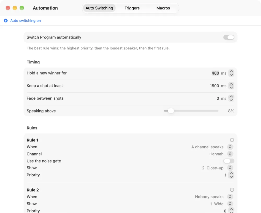Click the Rule 2 heading

pyautogui.click(x=33, y=190)
